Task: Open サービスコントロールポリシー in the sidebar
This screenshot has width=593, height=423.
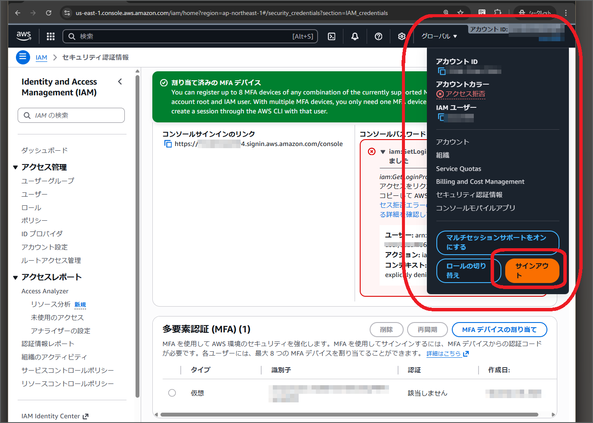Action: pos(68,371)
